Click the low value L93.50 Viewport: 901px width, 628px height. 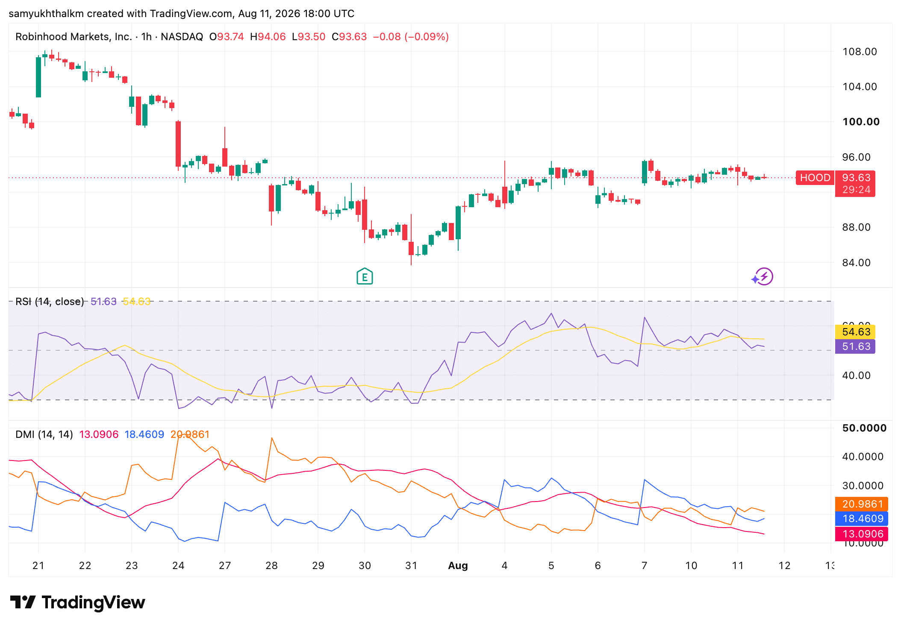[x=309, y=37]
